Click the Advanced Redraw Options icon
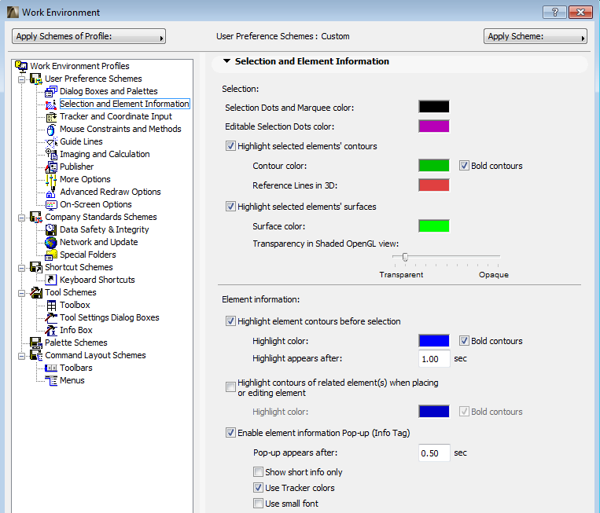Image resolution: width=600 pixels, height=513 pixels. 51,192
